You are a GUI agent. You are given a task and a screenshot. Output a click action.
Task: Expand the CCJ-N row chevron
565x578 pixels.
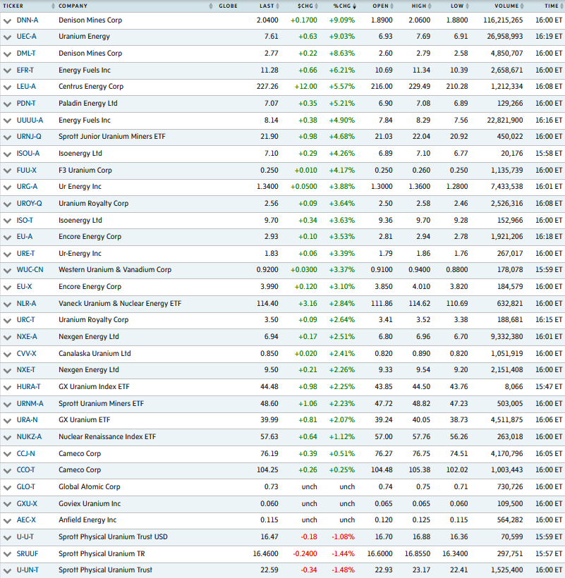pos(7,455)
